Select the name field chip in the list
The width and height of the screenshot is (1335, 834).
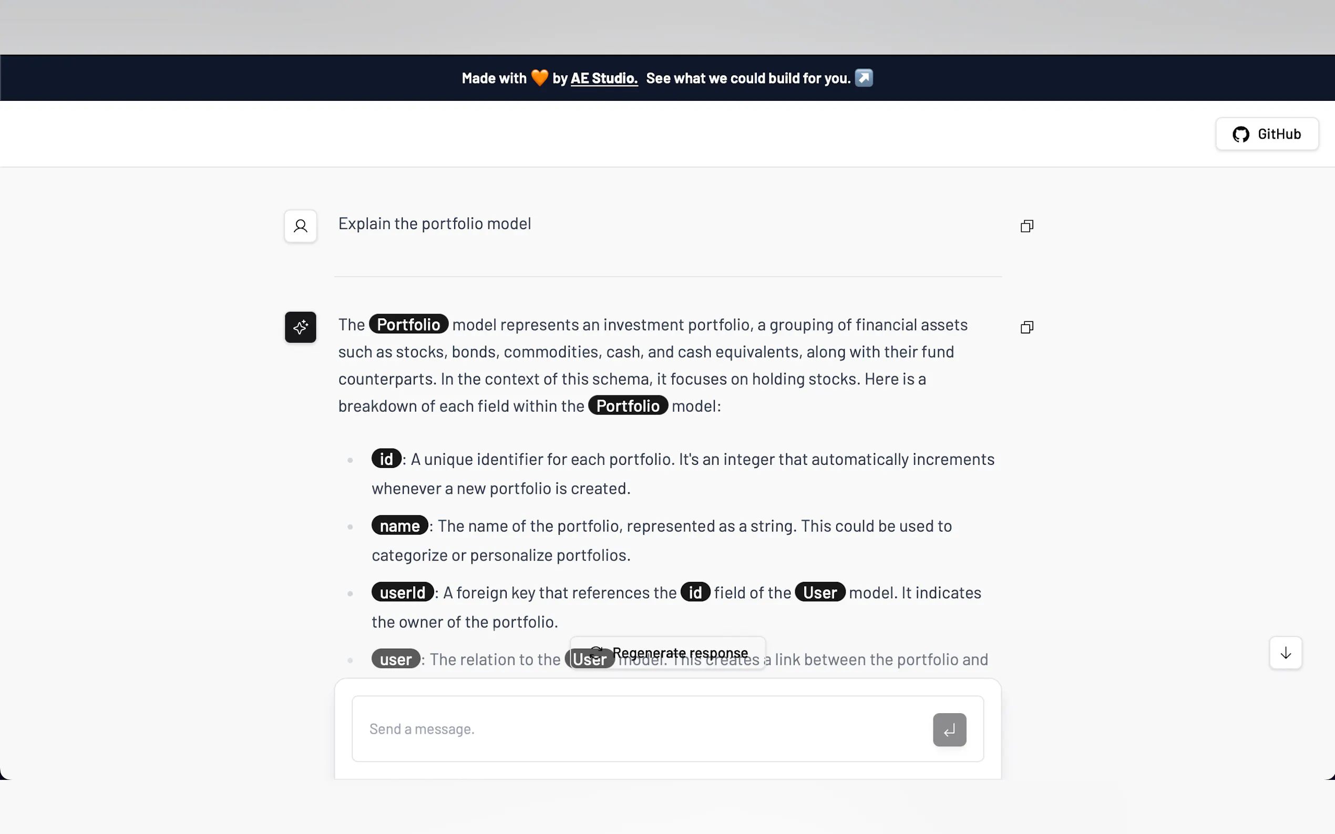(399, 526)
